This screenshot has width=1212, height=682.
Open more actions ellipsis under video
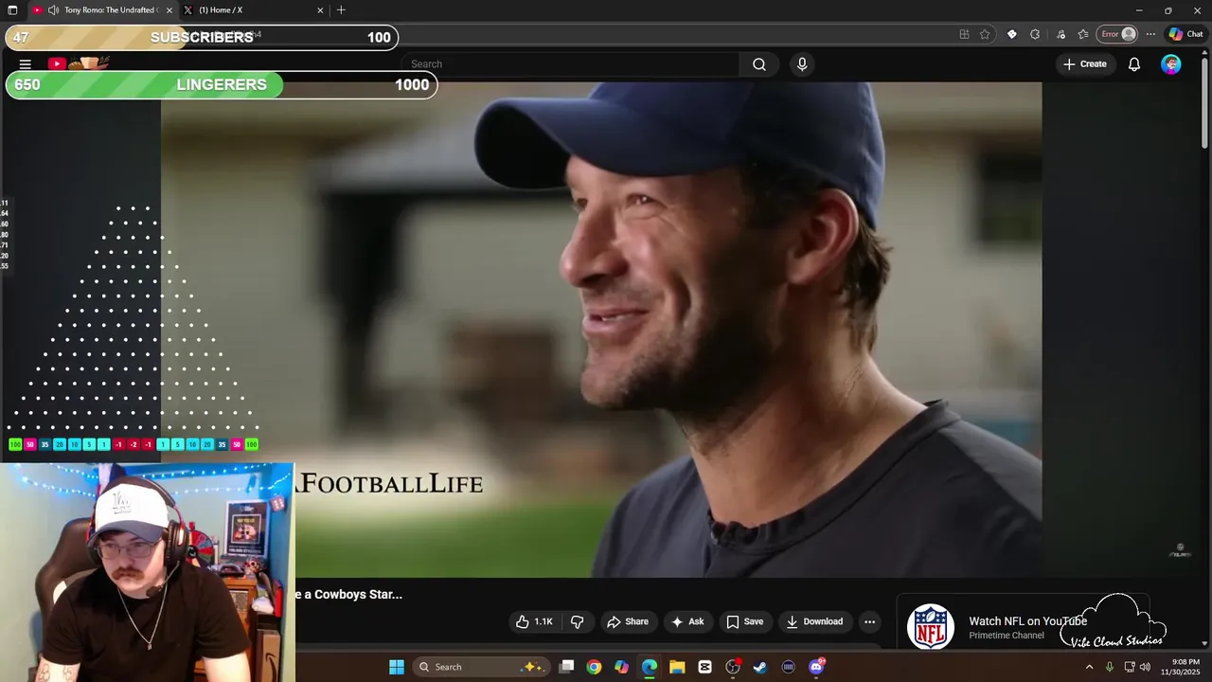pos(869,621)
